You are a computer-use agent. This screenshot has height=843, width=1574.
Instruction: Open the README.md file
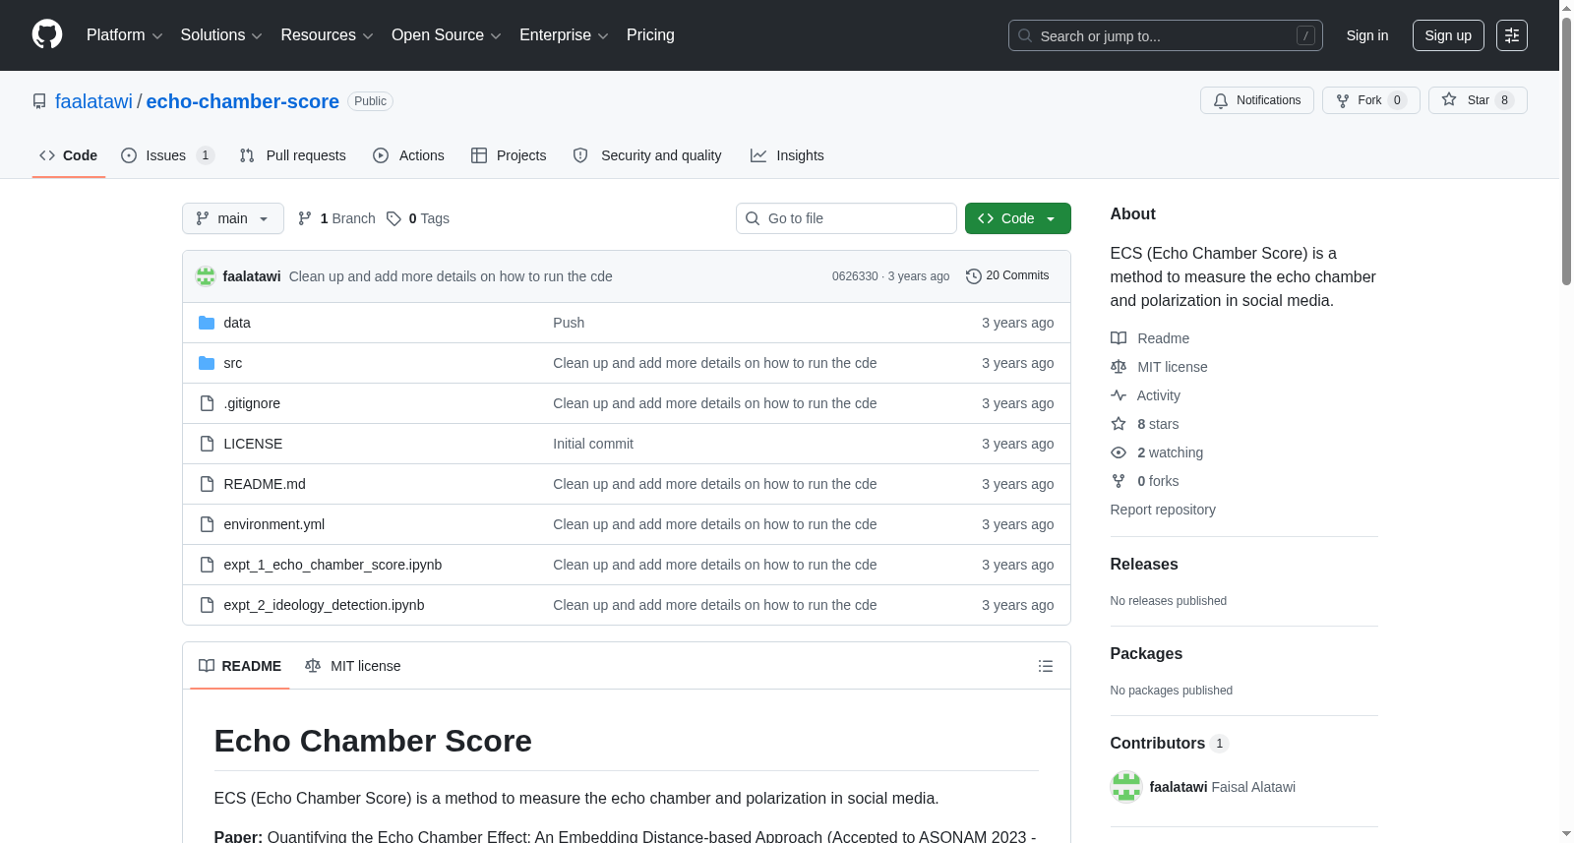(265, 484)
